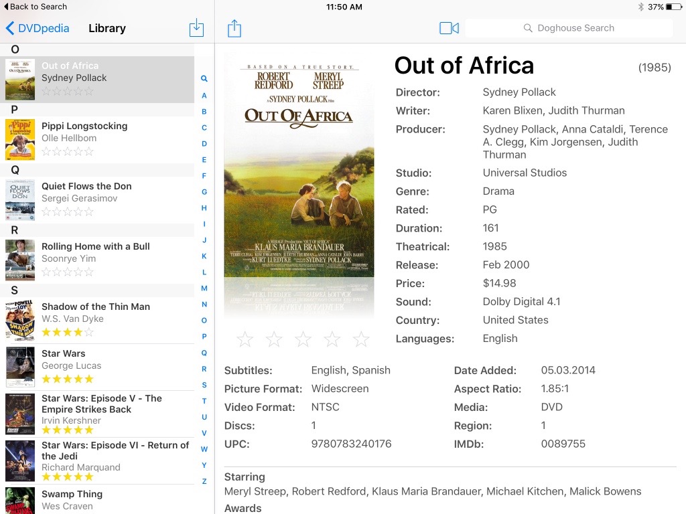Jump to letter H in index
Viewport: 686px width, 514px height.
click(x=204, y=208)
